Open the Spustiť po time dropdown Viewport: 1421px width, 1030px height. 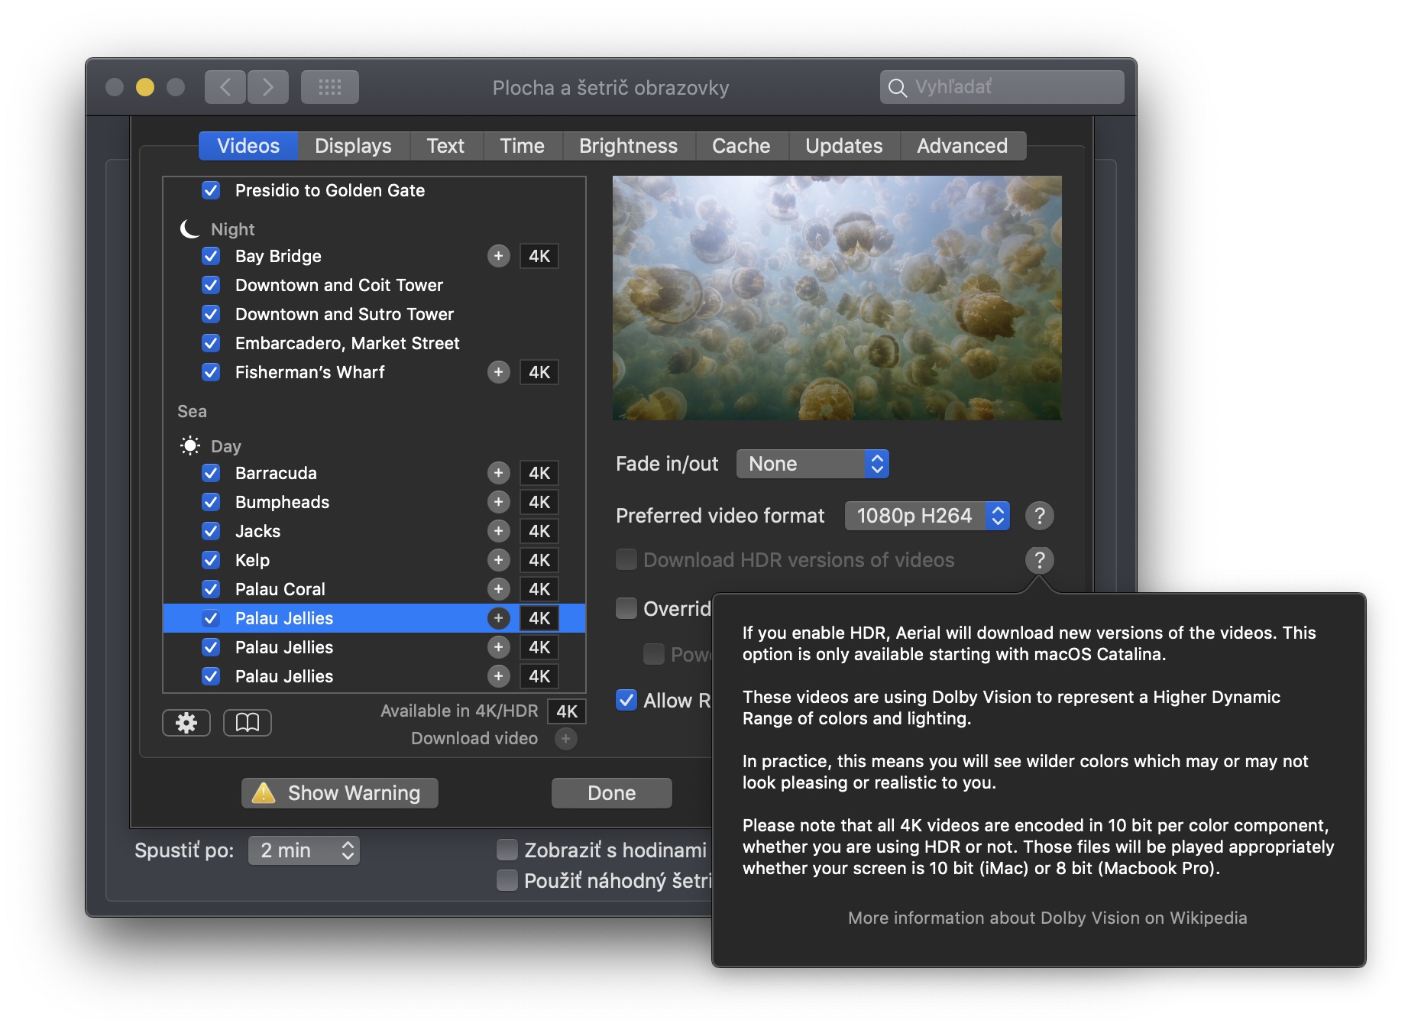(x=303, y=850)
